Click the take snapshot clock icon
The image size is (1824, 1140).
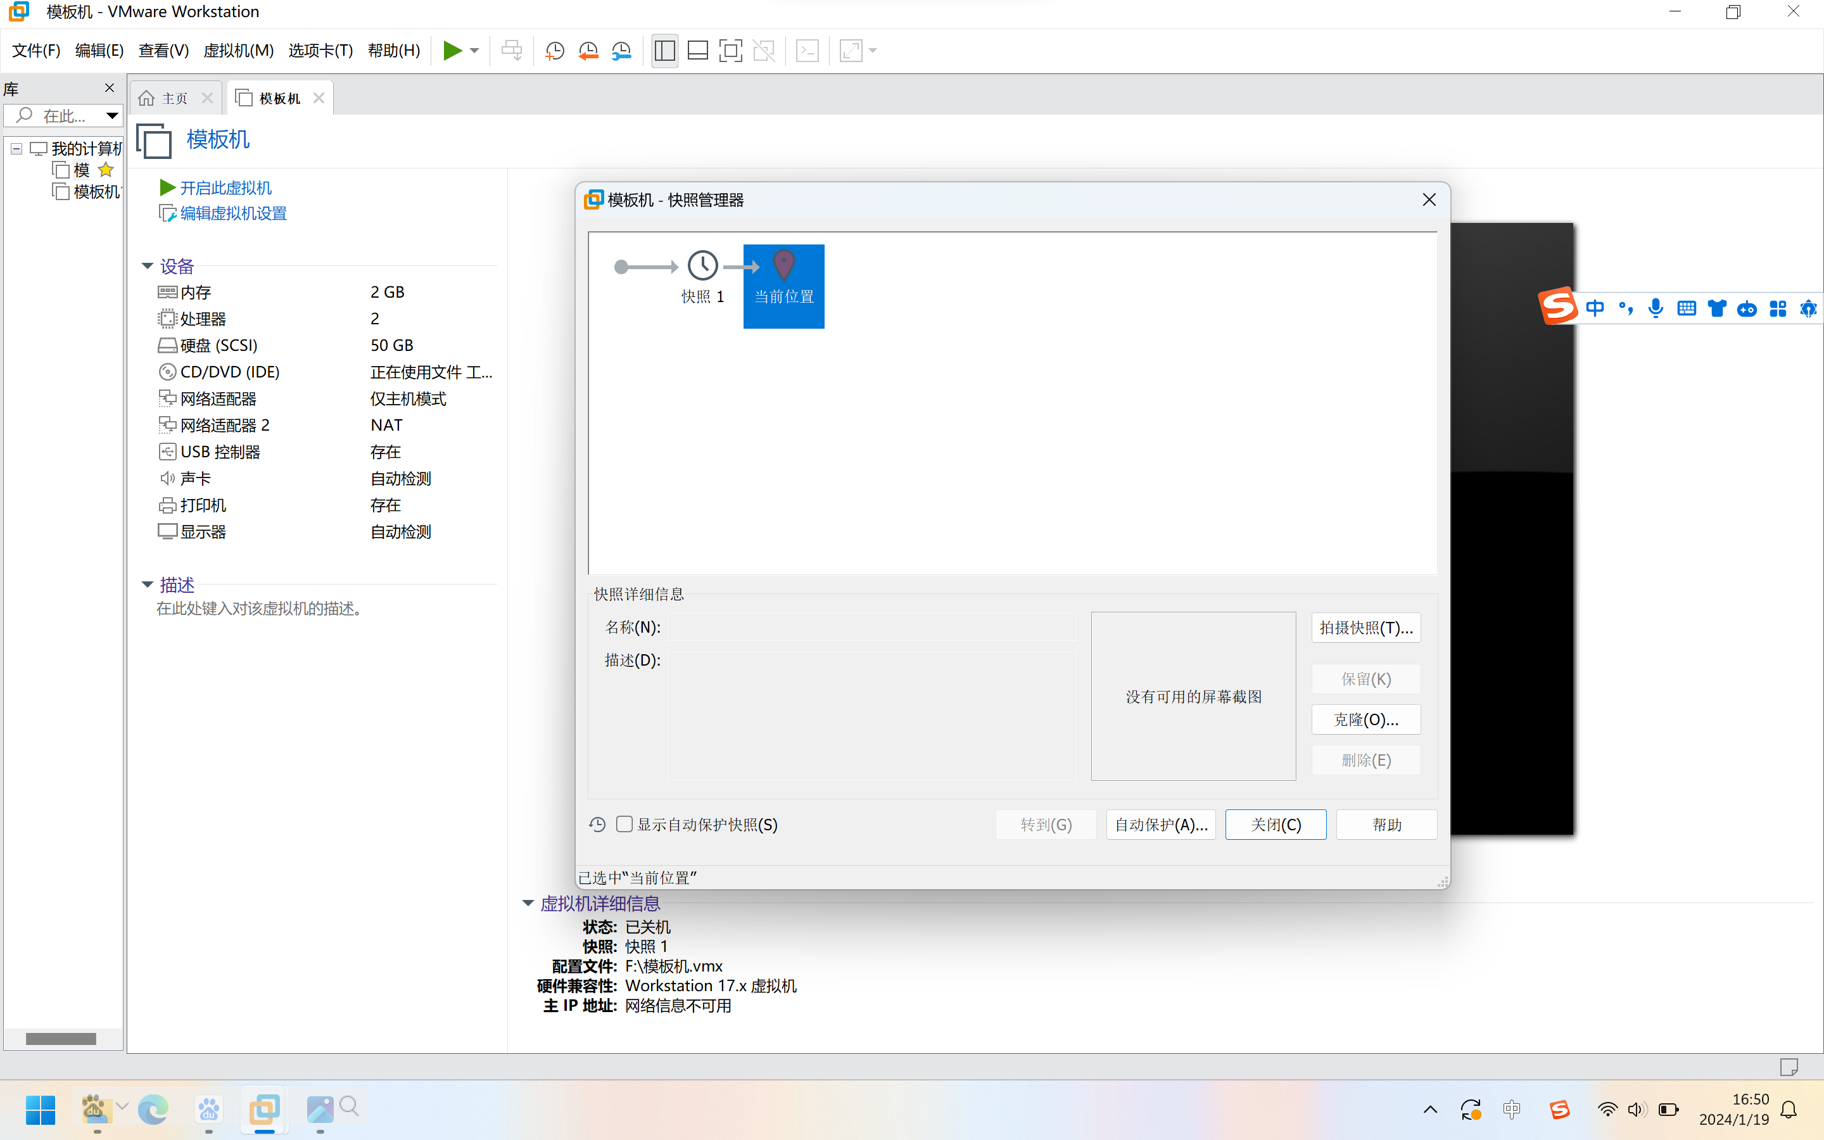(555, 51)
